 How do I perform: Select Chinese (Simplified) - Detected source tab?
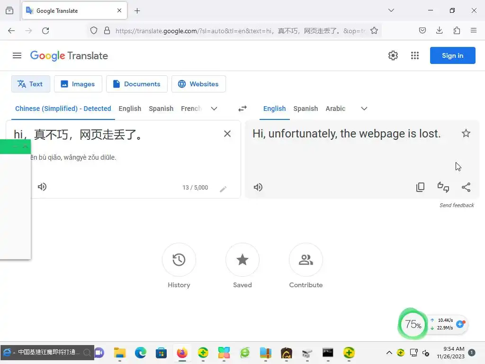63,109
